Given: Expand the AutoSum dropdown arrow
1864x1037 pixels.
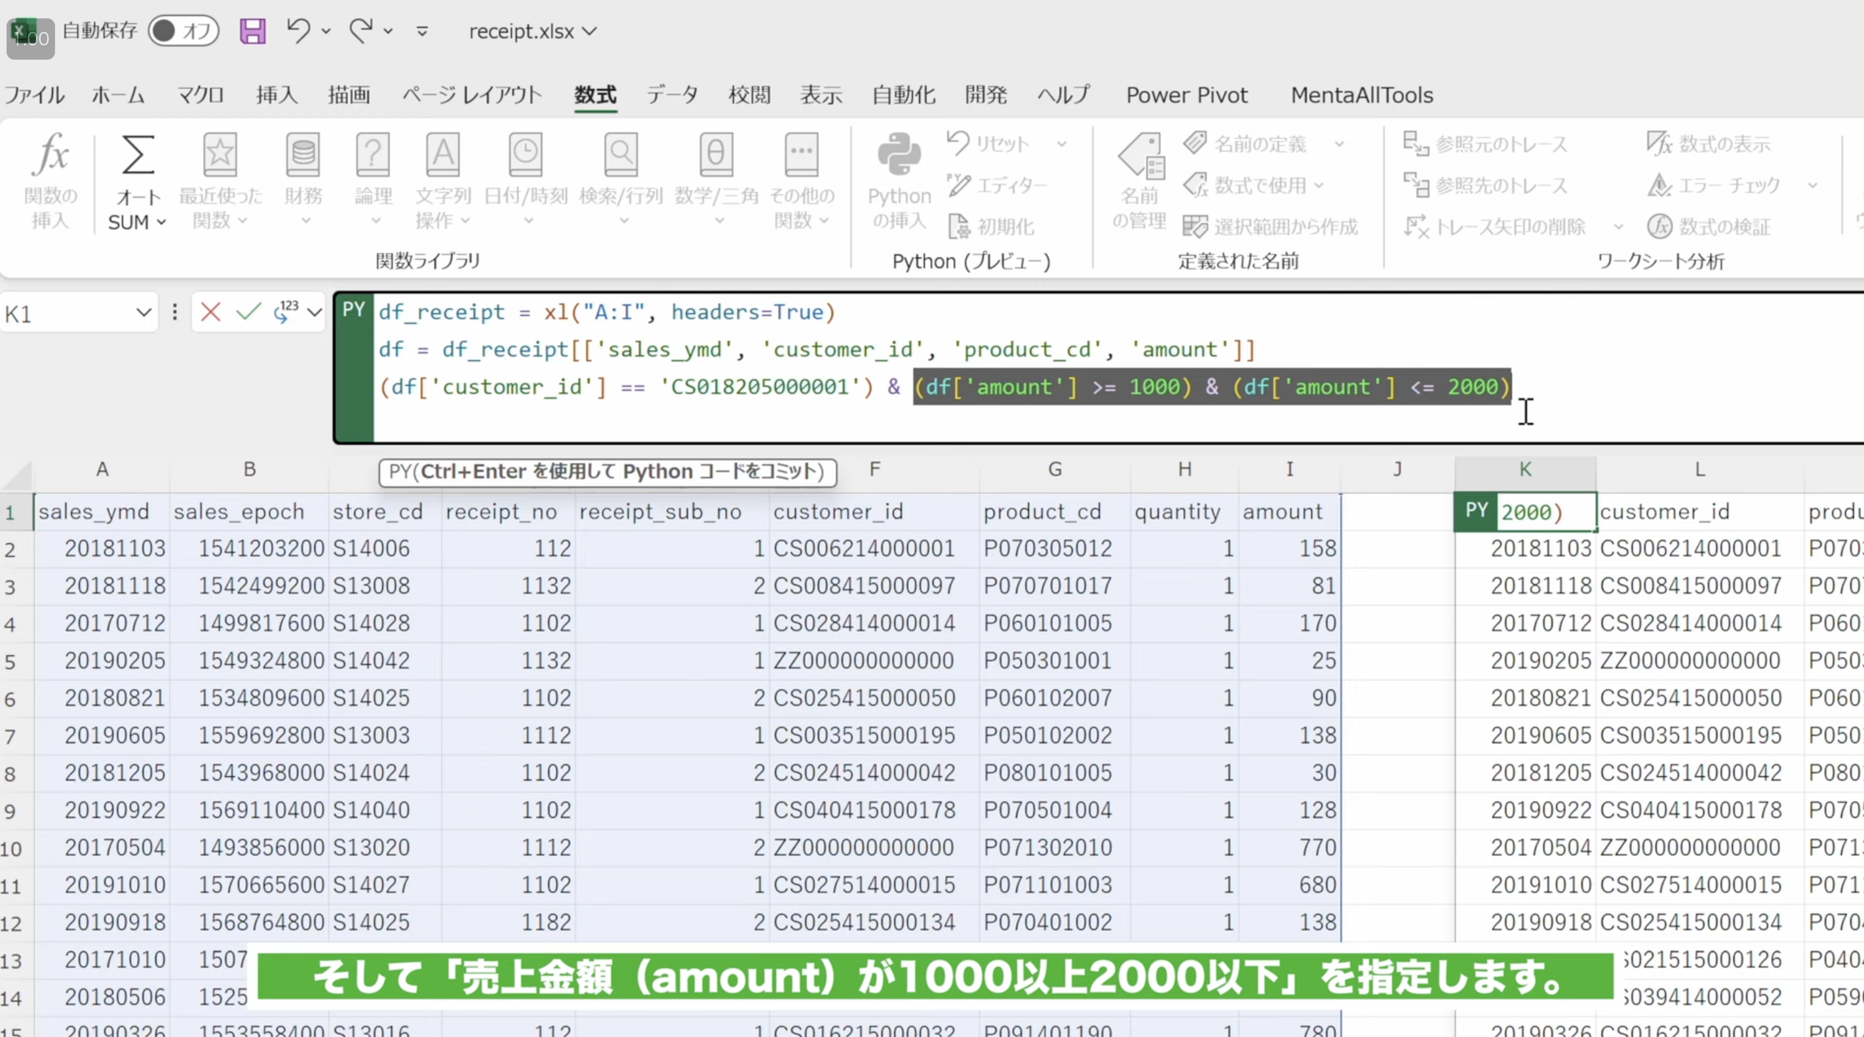Looking at the screenshot, I should (x=161, y=222).
